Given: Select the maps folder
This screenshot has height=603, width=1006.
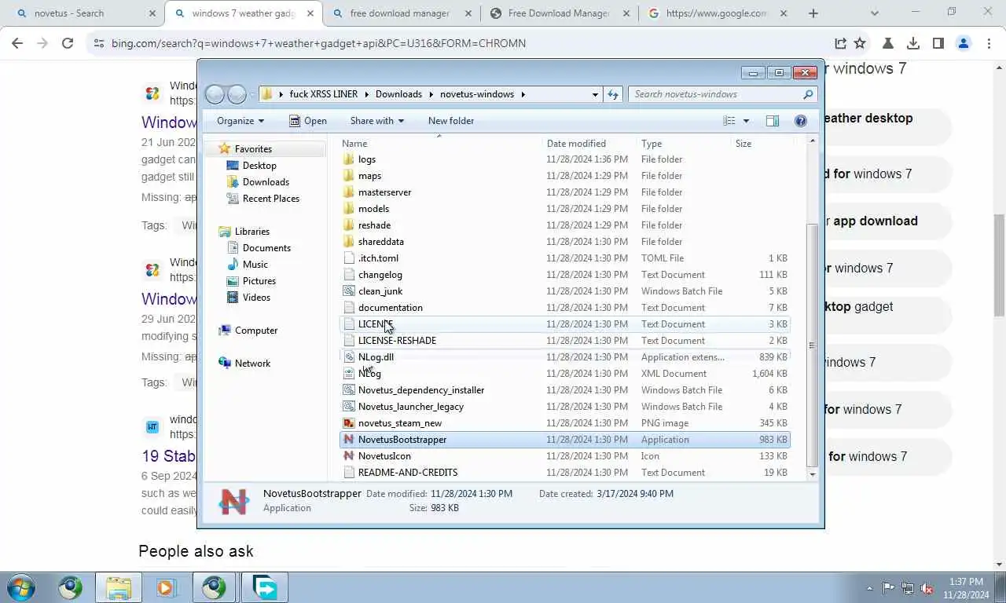Looking at the screenshot, I should pos(369,176).
